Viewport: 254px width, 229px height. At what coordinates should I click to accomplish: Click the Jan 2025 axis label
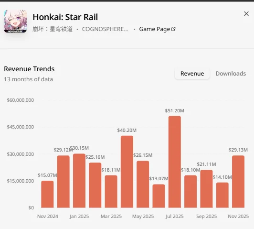(79, 217)
